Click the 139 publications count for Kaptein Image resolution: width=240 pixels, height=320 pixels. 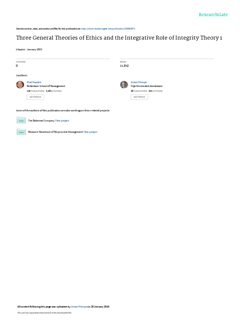[36, 91]
